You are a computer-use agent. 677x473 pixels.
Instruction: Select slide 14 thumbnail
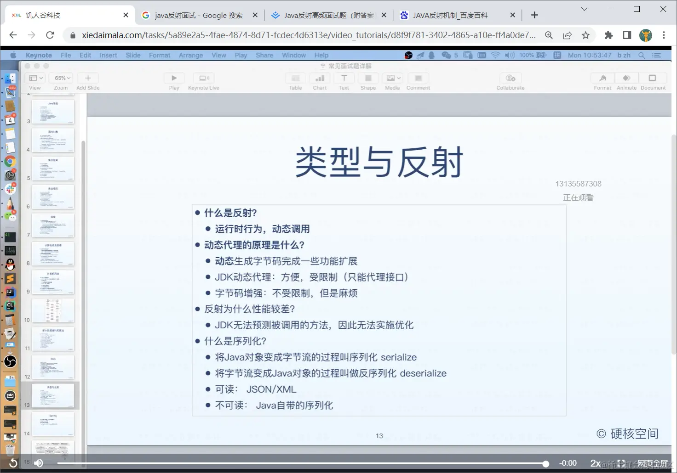(x=53, y=424)
